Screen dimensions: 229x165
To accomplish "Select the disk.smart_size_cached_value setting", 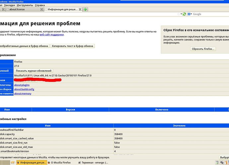I will 17,138.
